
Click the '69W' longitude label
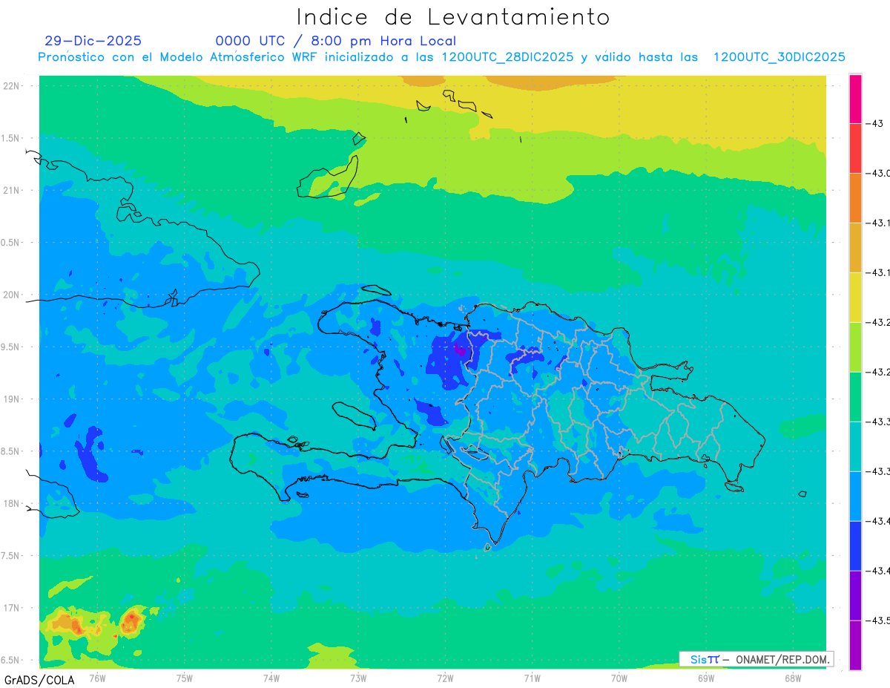click(705, 677)
